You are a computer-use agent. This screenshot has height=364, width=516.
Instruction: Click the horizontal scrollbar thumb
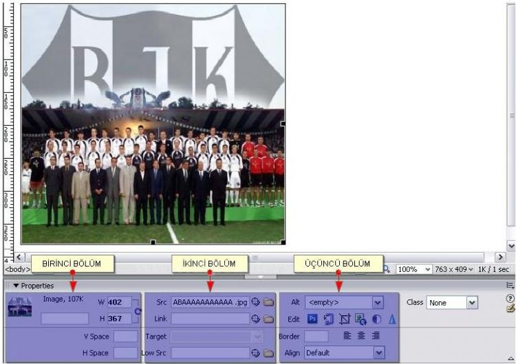coord(255,258)
